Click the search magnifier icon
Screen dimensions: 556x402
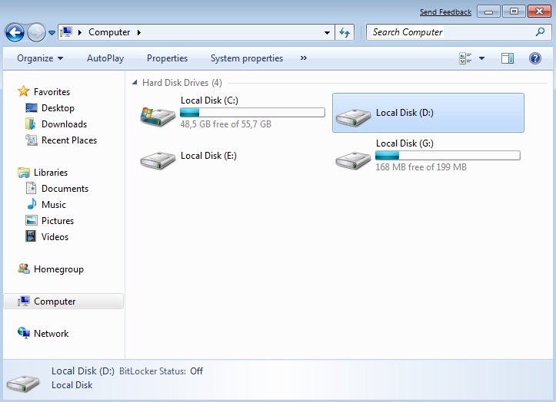coord(540,32)
